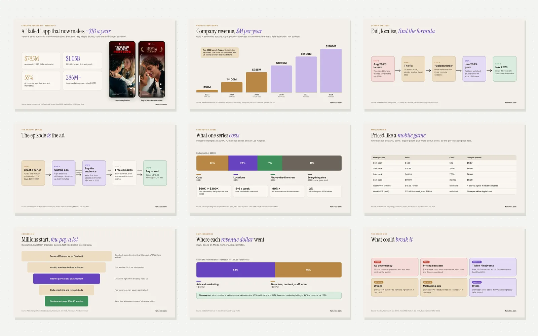Select the "Nov 2023" step card
The width and height of the screenshot is (538, 336).
505,69
